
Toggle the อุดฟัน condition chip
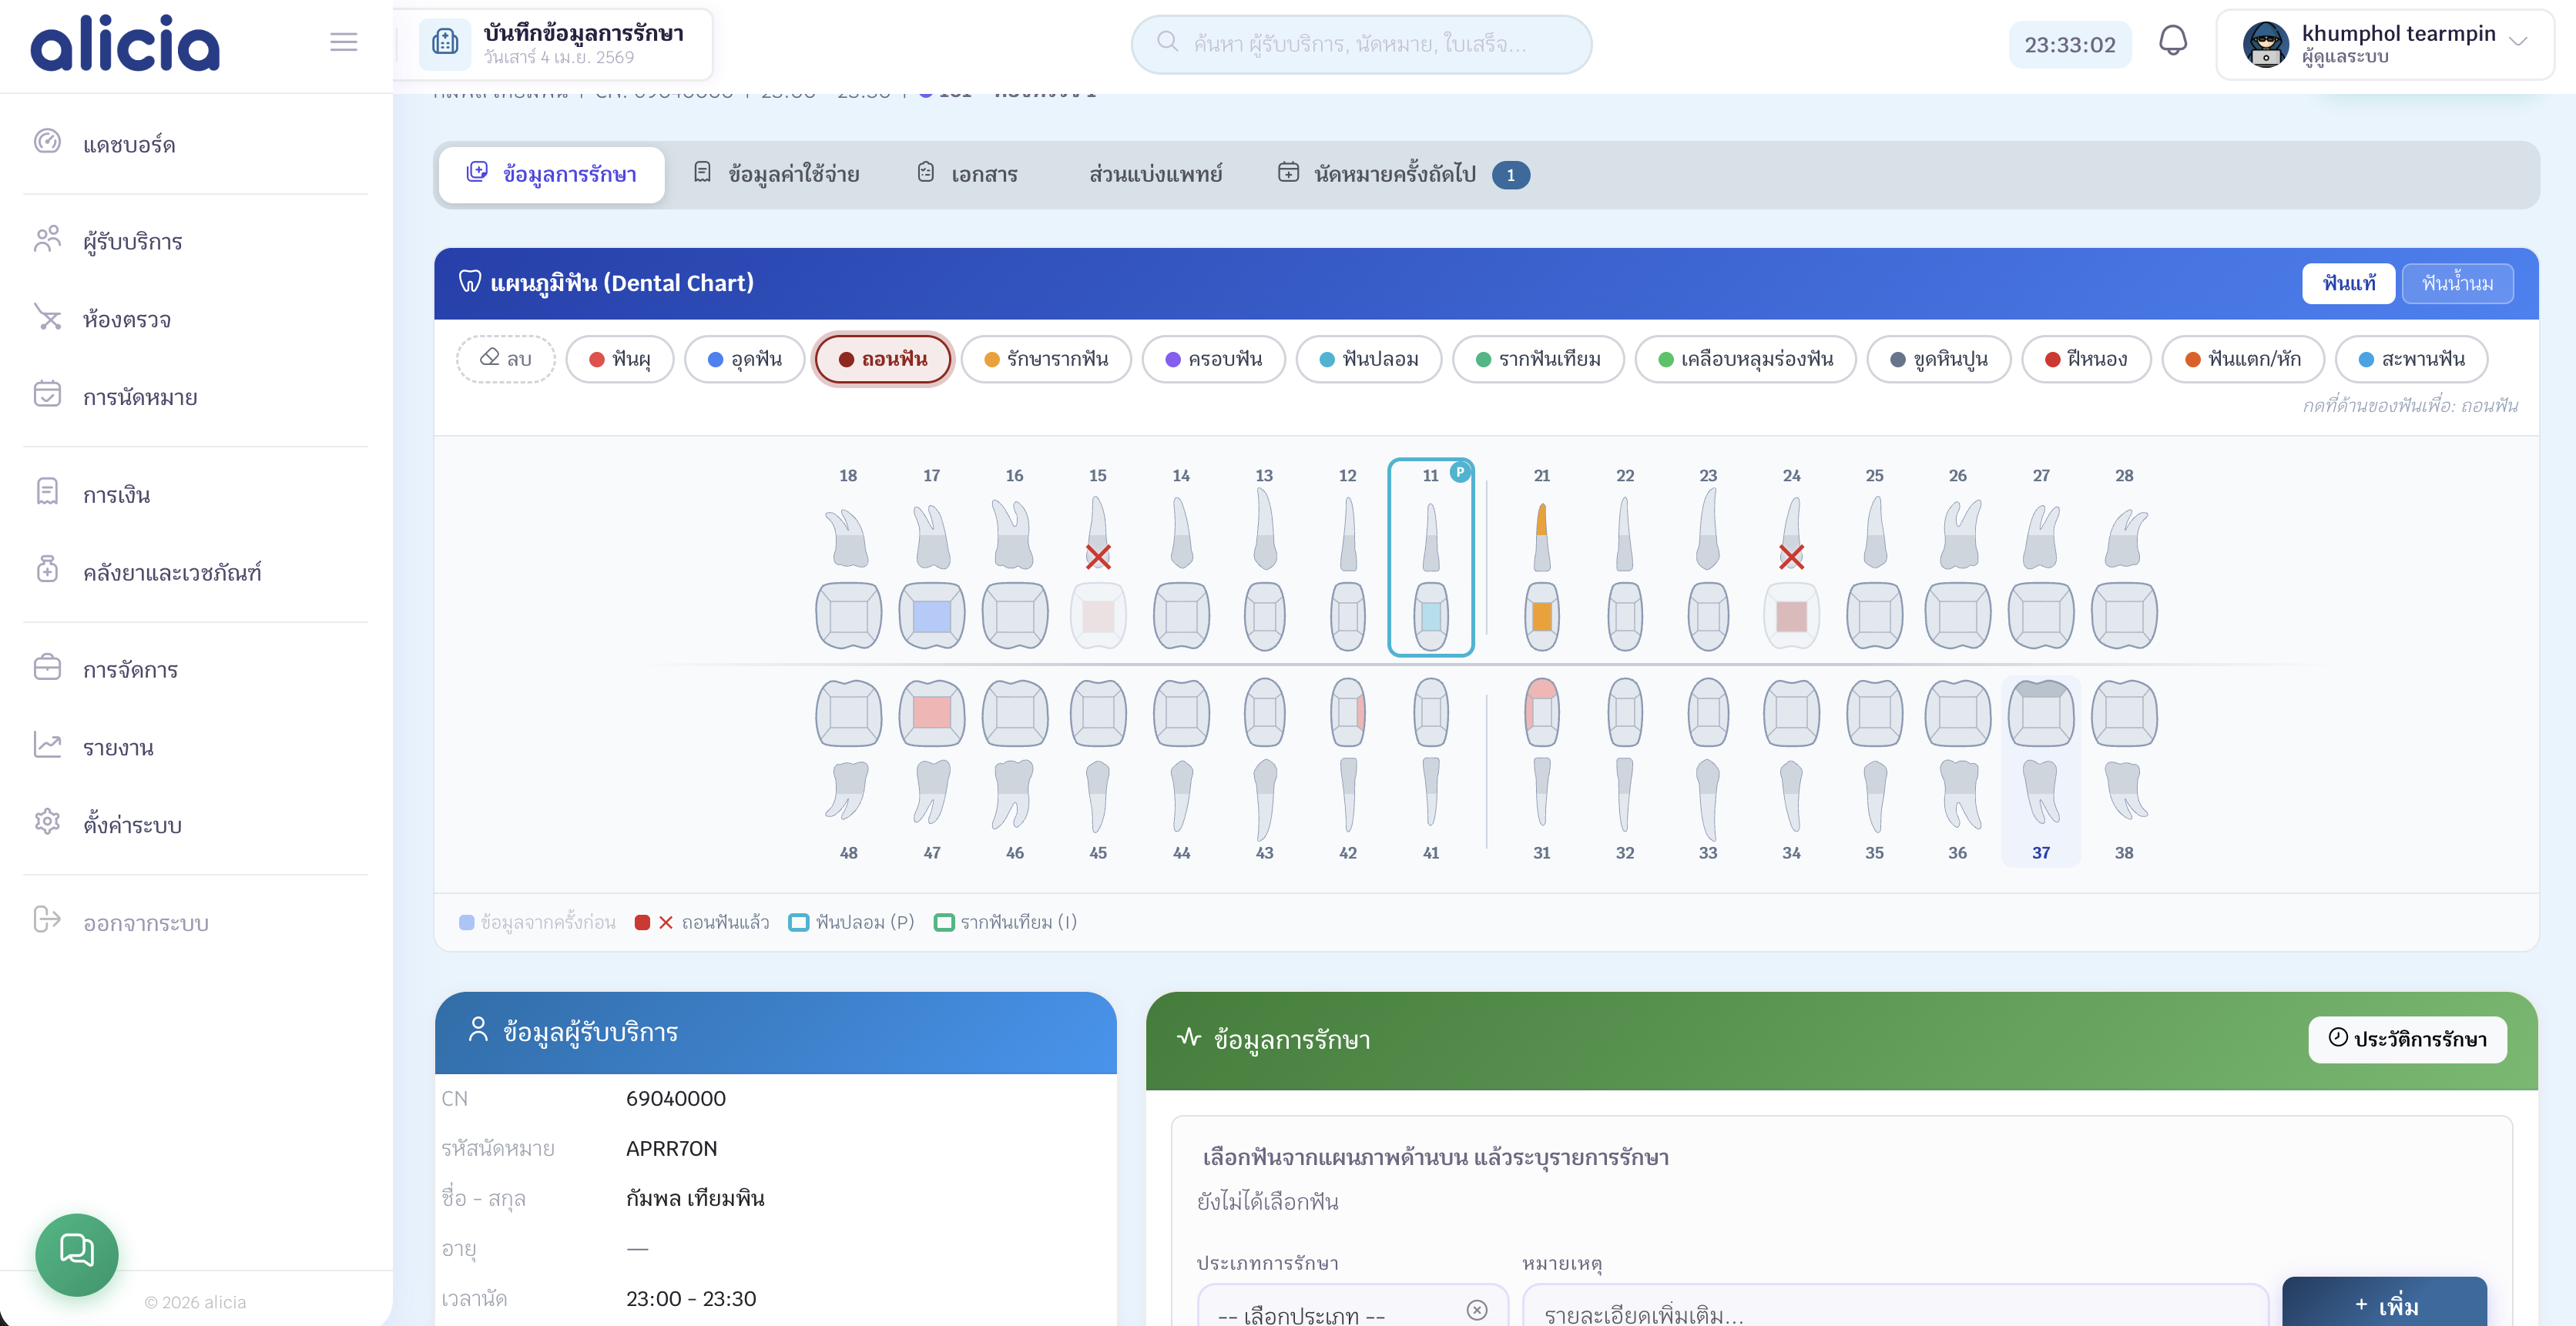click(744, 359)
